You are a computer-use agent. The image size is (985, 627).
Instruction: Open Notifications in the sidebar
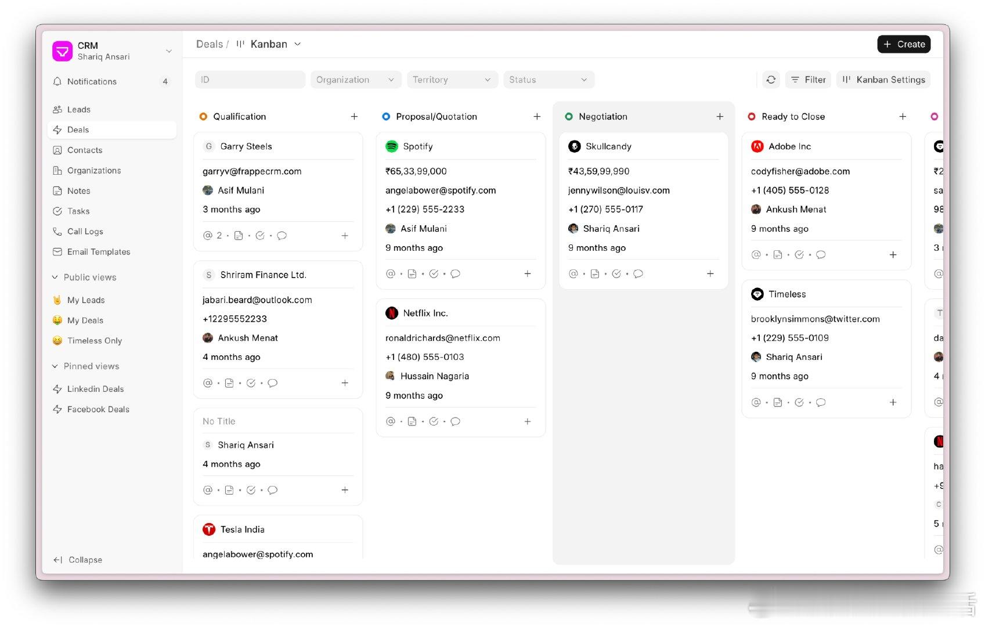(x=111, y=81)
